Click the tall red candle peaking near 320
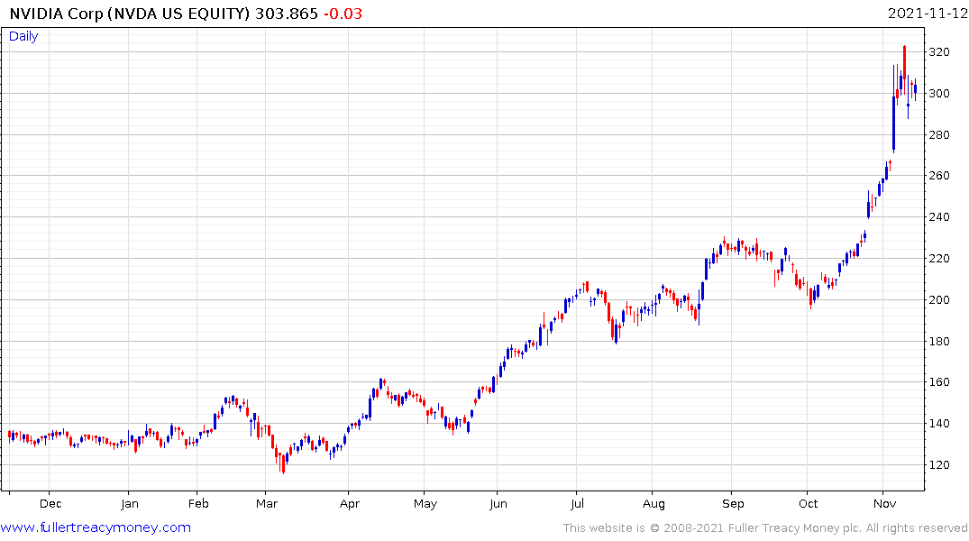 point(904,68)
